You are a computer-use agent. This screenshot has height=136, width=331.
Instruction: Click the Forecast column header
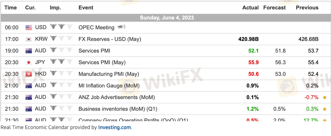tap(274, 8)
